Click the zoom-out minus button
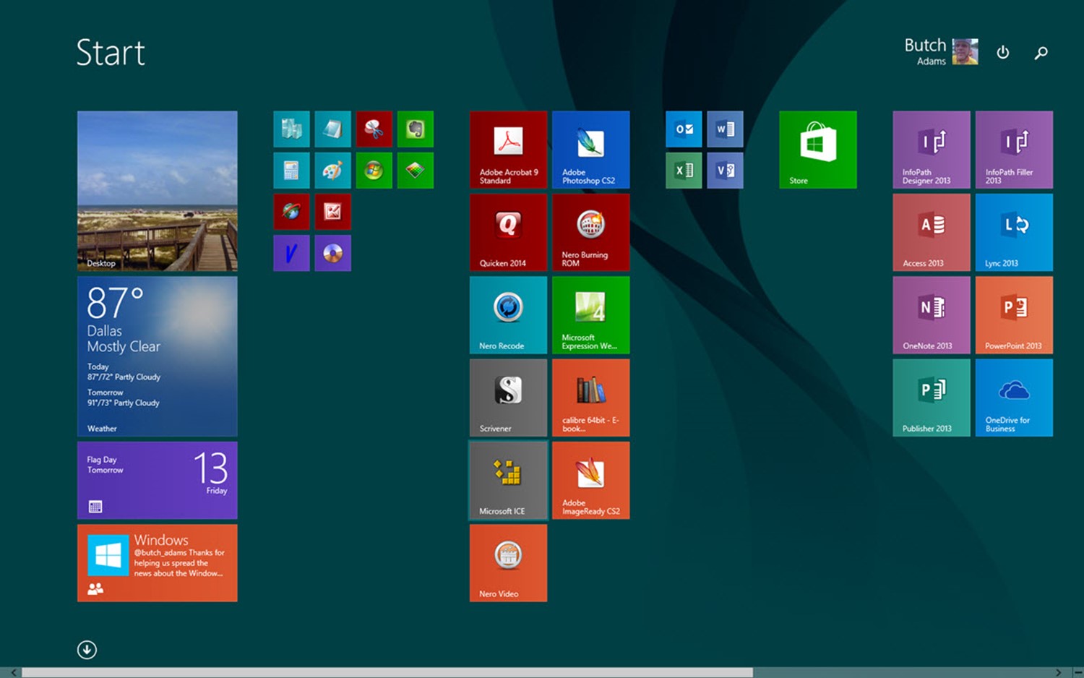The width and height of the screenshot is (1084, 678). 1077,672
